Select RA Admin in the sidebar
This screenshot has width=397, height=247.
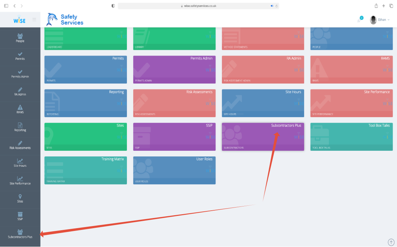(20, 92)
